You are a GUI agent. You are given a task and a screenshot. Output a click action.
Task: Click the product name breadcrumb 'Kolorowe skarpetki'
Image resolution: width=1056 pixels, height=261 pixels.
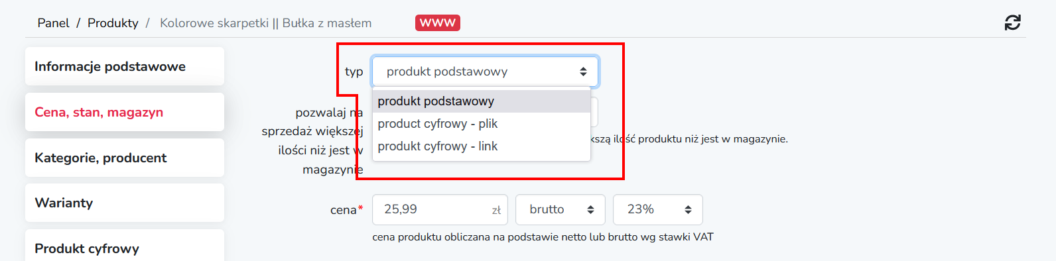(x=214, y=23)
